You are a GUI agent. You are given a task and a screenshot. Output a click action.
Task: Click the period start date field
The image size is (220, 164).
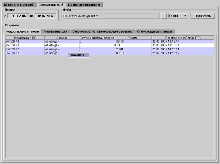point(18,16)
